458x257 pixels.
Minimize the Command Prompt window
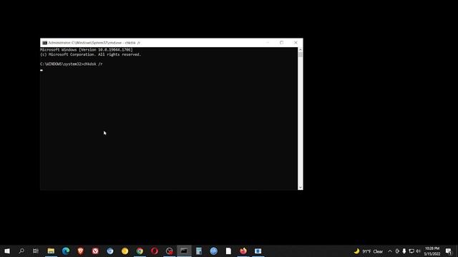click(x=268, y=43)
